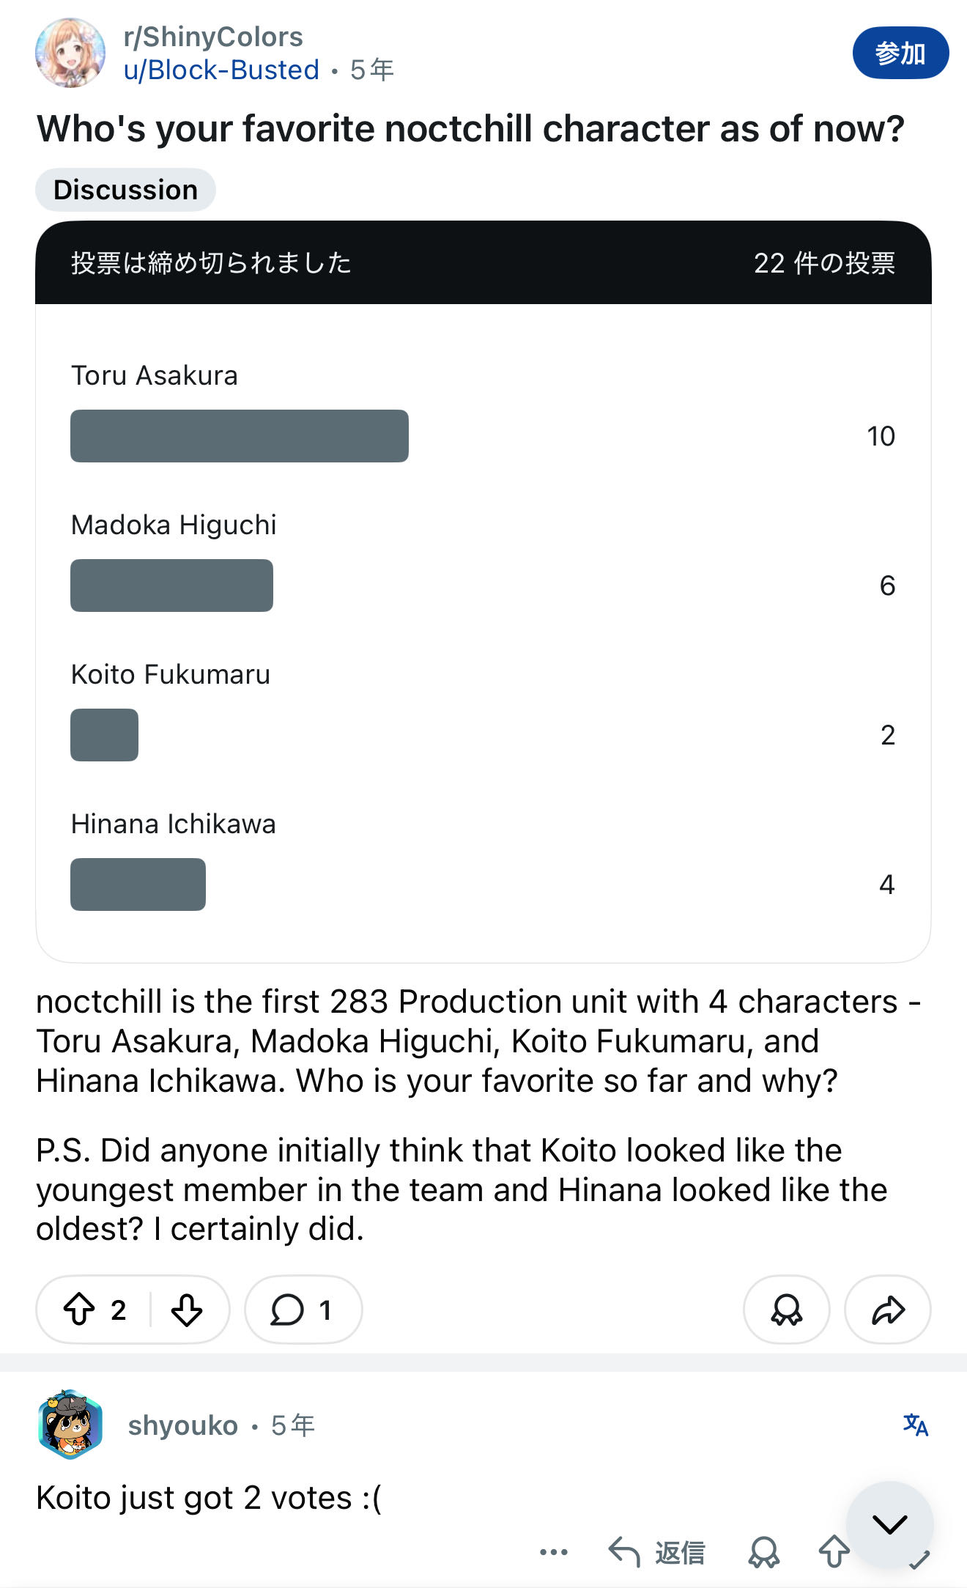Tap the floating down chevron button
The image size is (967, 1588).
click(x=889, y=1524)
